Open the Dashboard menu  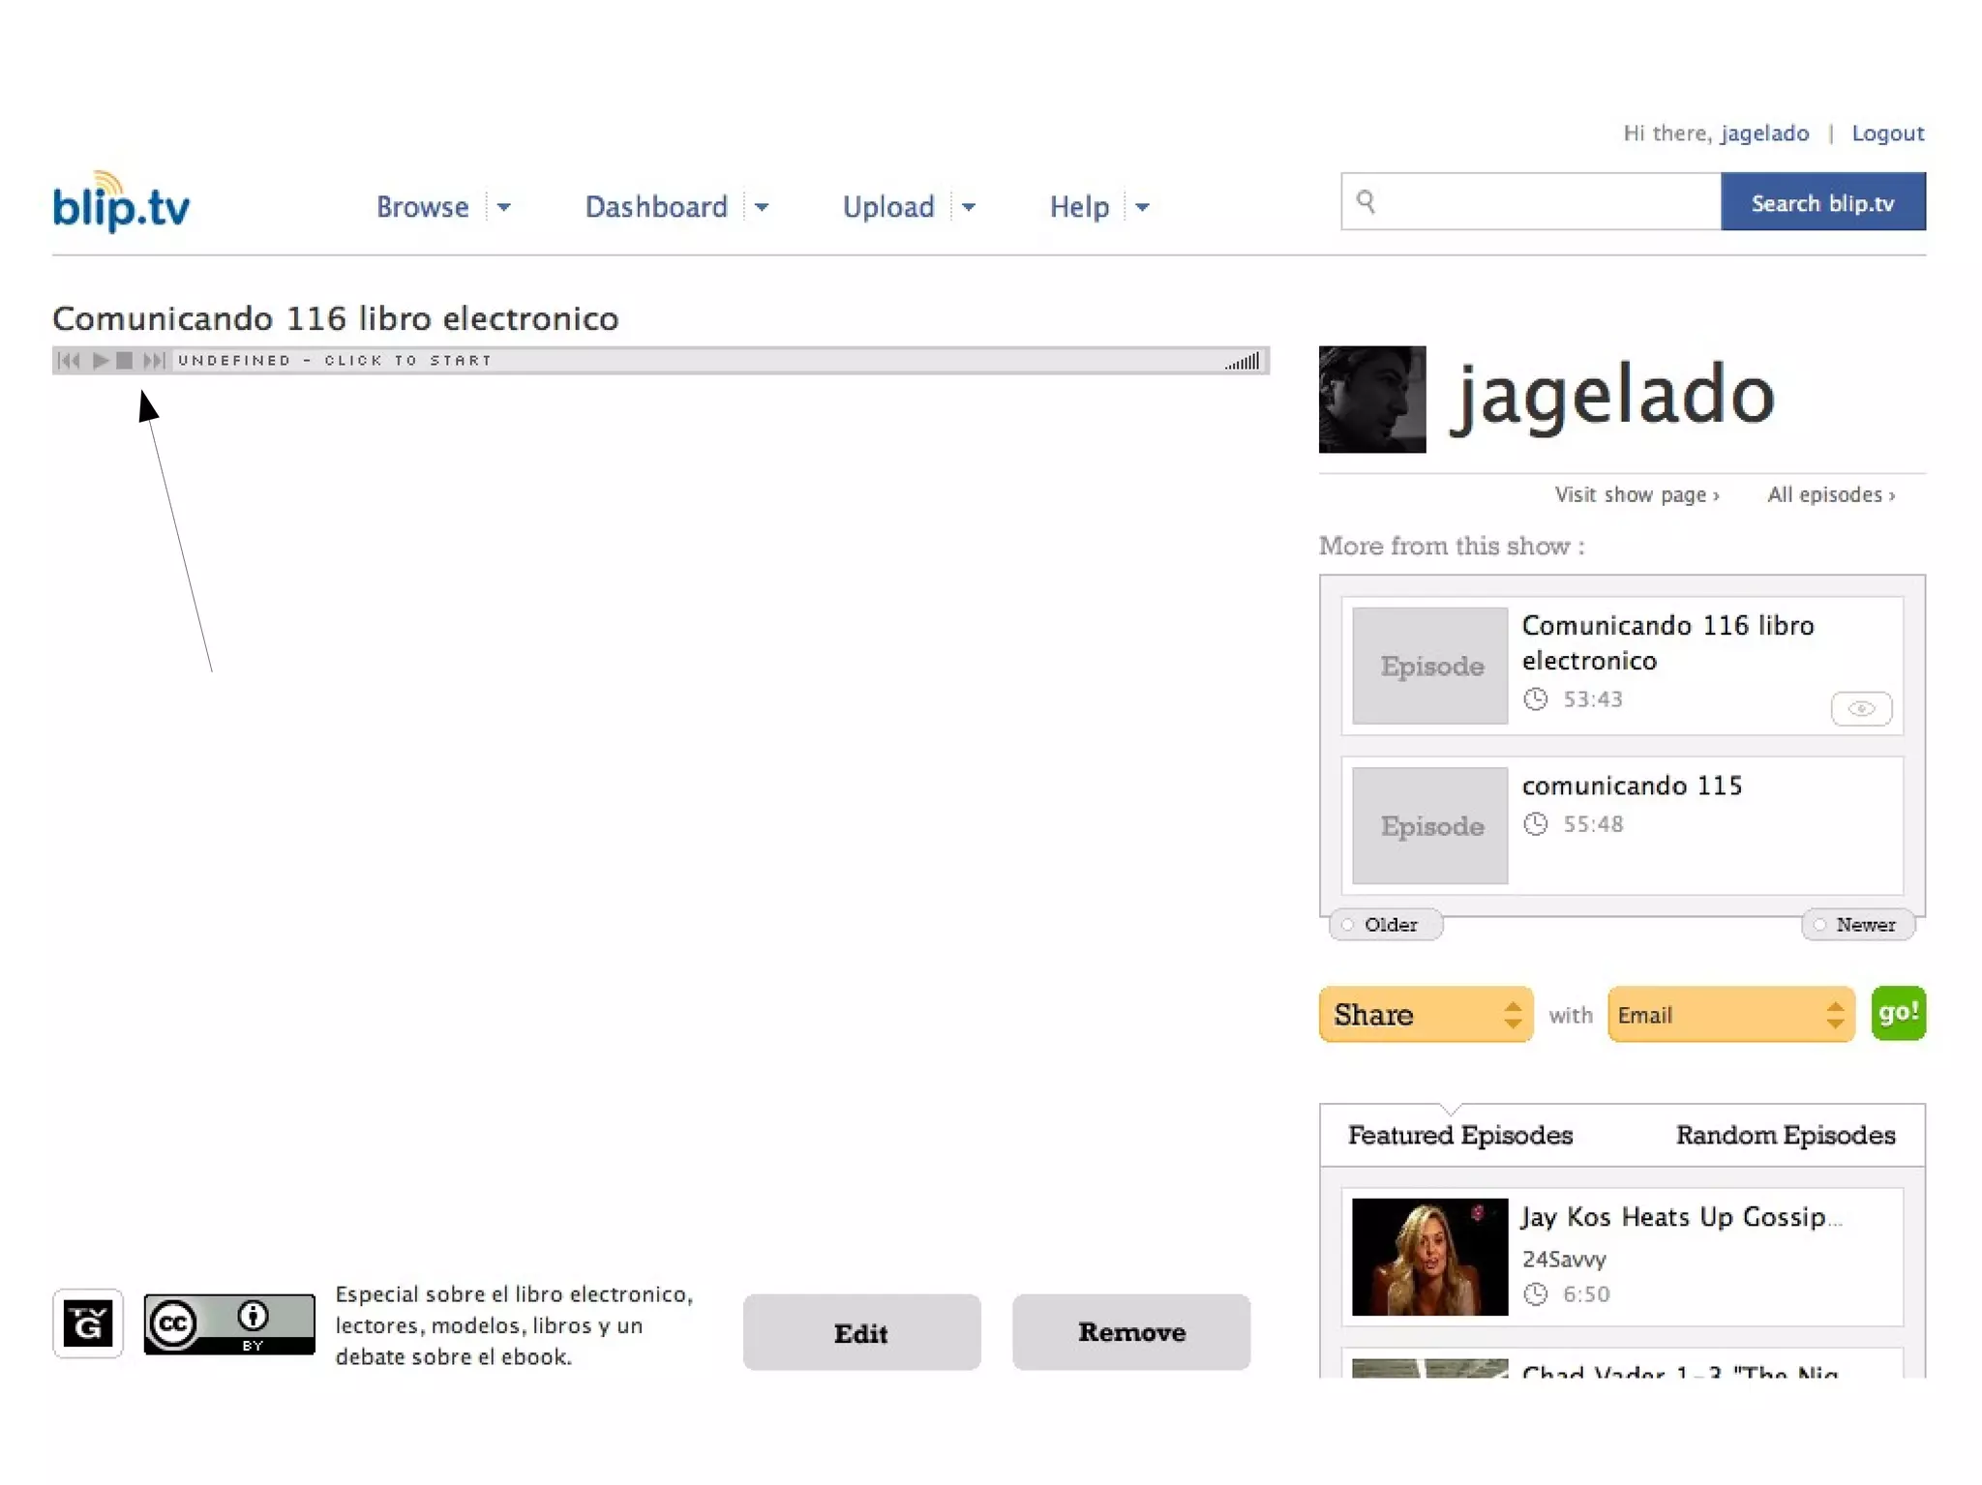pos(656,207)
